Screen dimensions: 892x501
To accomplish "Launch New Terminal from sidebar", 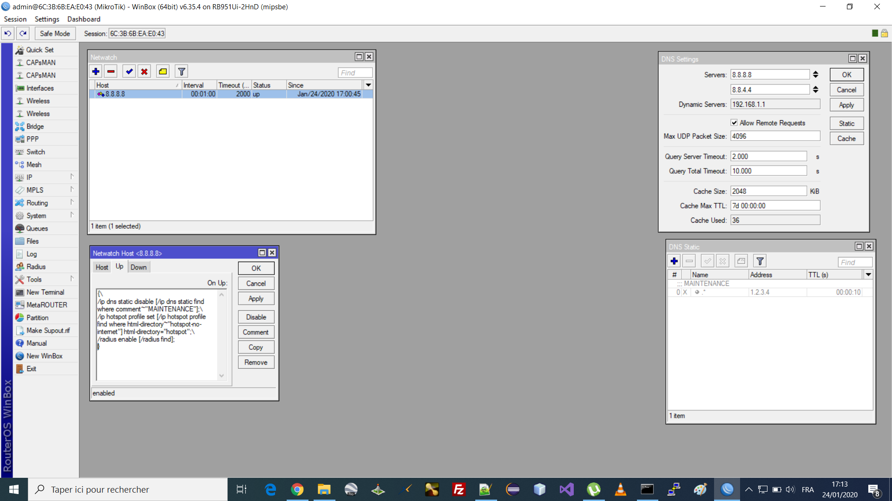I will 46,292.
